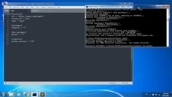Open the Help menu in Sublime Text
Screen dimensions: 172x97
tap(58, 7)
